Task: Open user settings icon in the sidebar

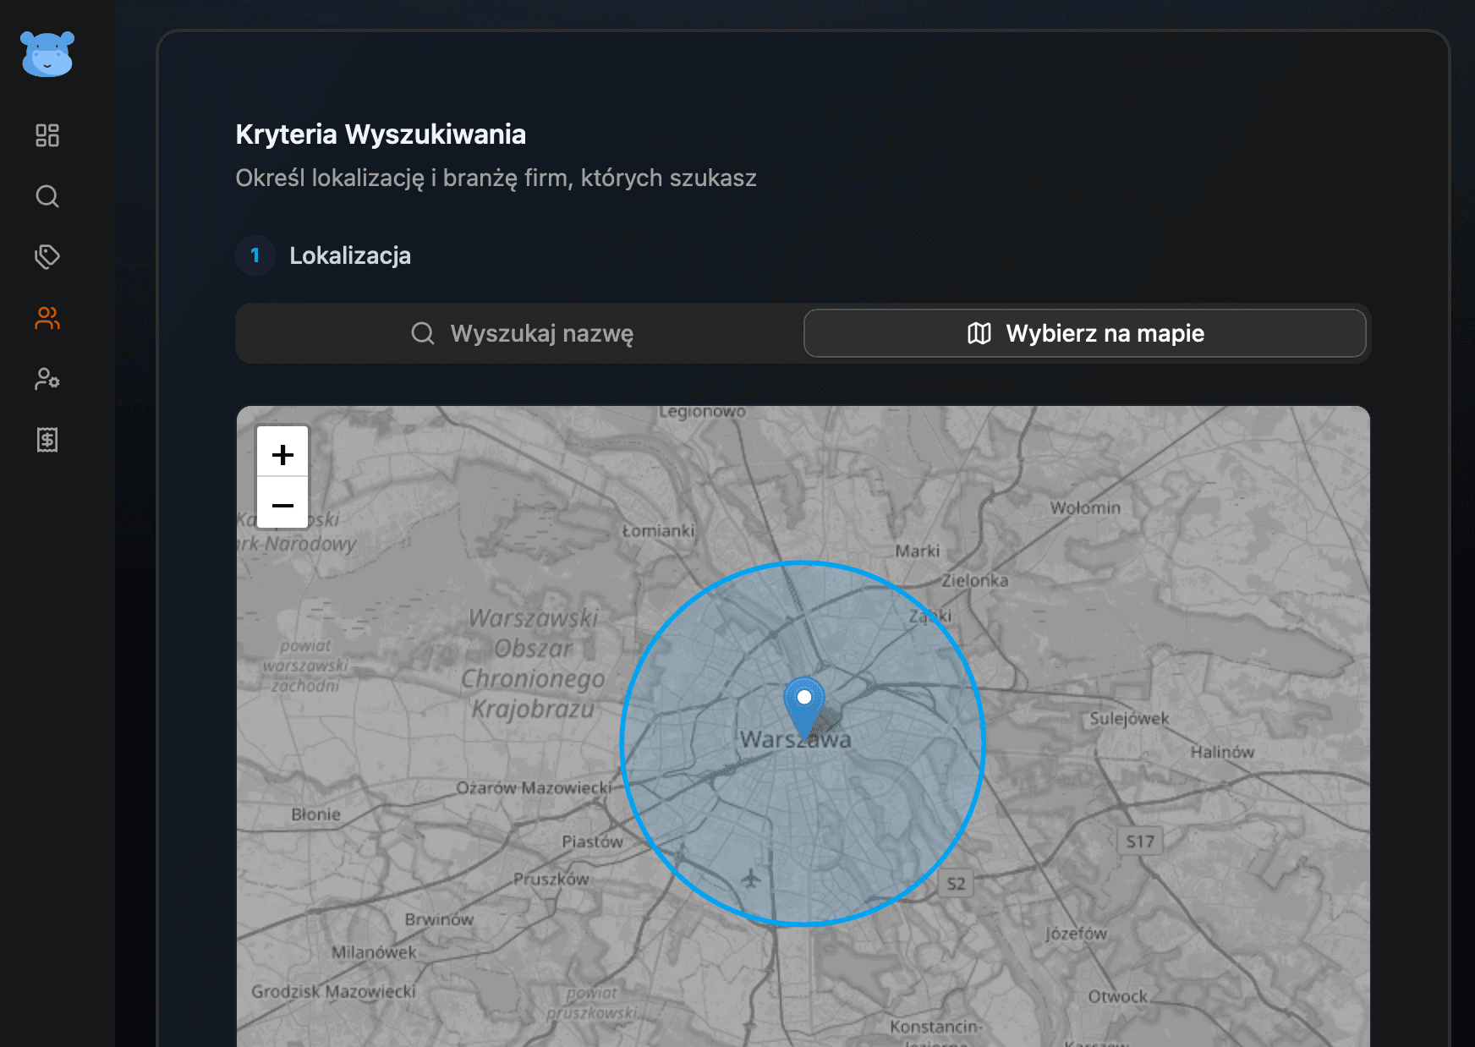Action: point(47,380)
